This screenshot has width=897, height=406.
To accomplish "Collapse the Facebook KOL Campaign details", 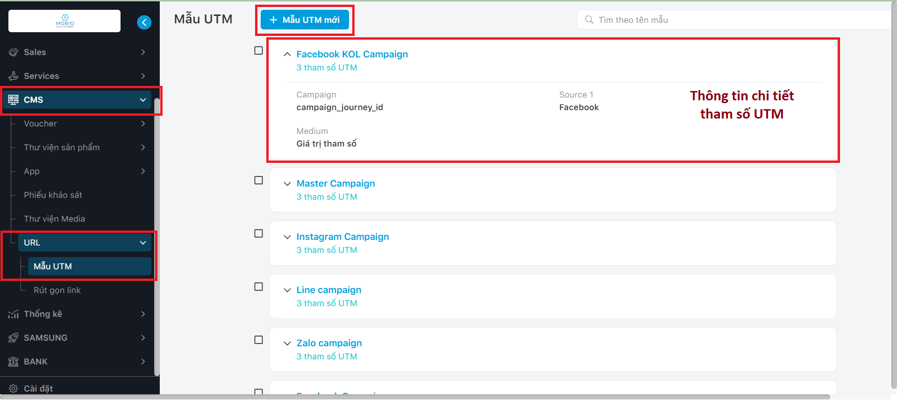I will [x=287, y=55].
